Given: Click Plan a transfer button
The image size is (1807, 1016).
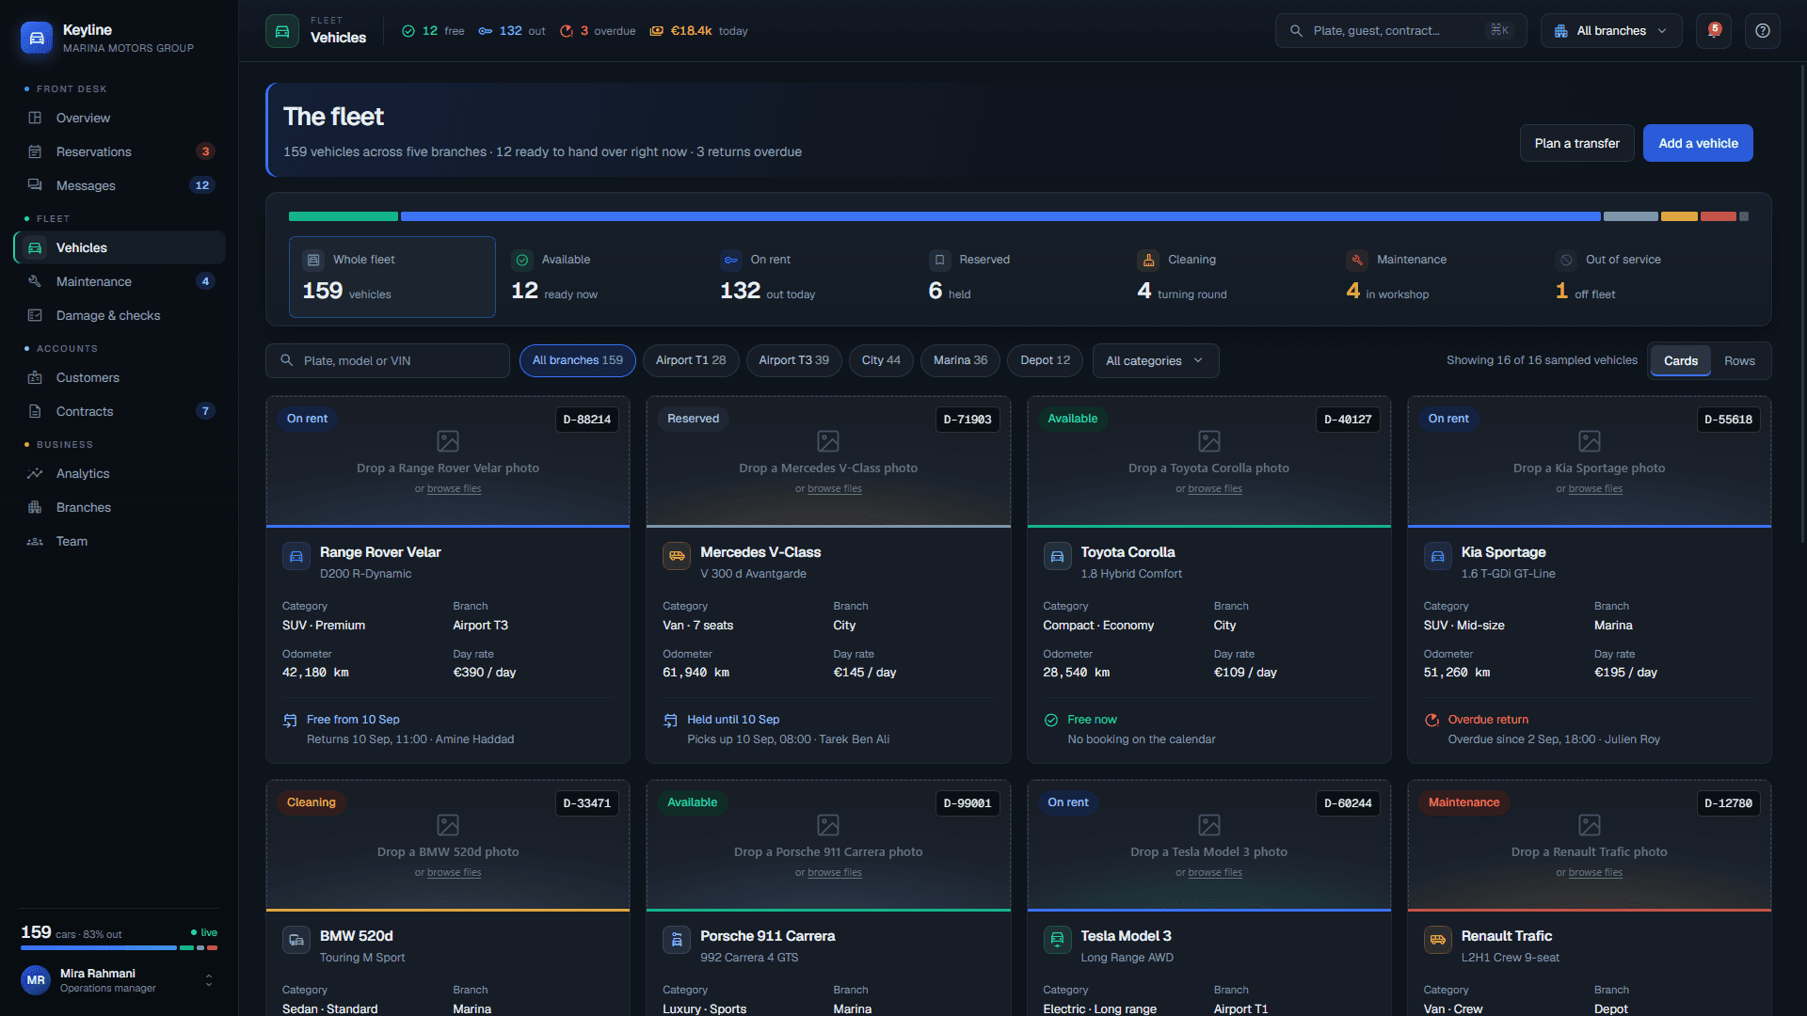Looking at the screenshot, I should pyautogui.click(x=1576, y=143).
